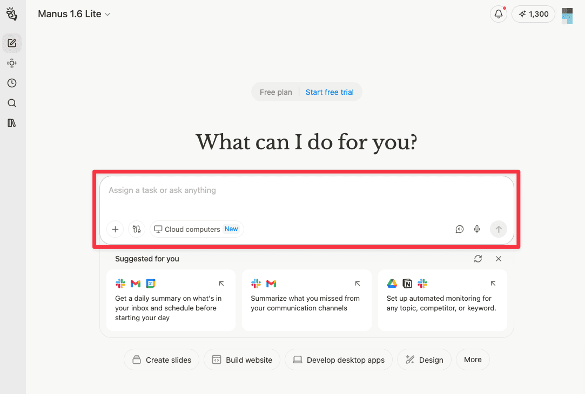Image resolution: width=585 pixels, height=394 pixels.
Task: View credits balance showing 1,300
Action: (x=534, y=14)
